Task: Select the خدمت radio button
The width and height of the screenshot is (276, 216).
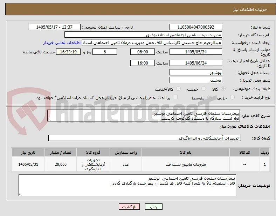Action: (x=203, y=89)
